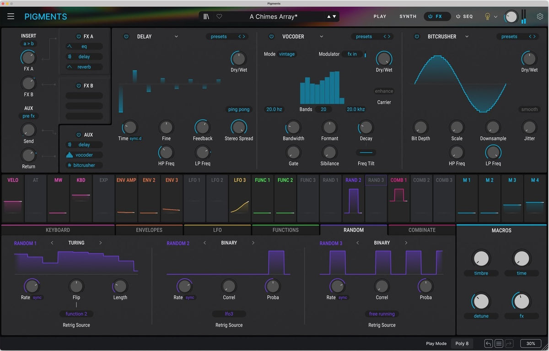Click the eq curve icon in FX A
Viewport: 549px width, 351px height.
pyautogui.click(x=70, y=46)
